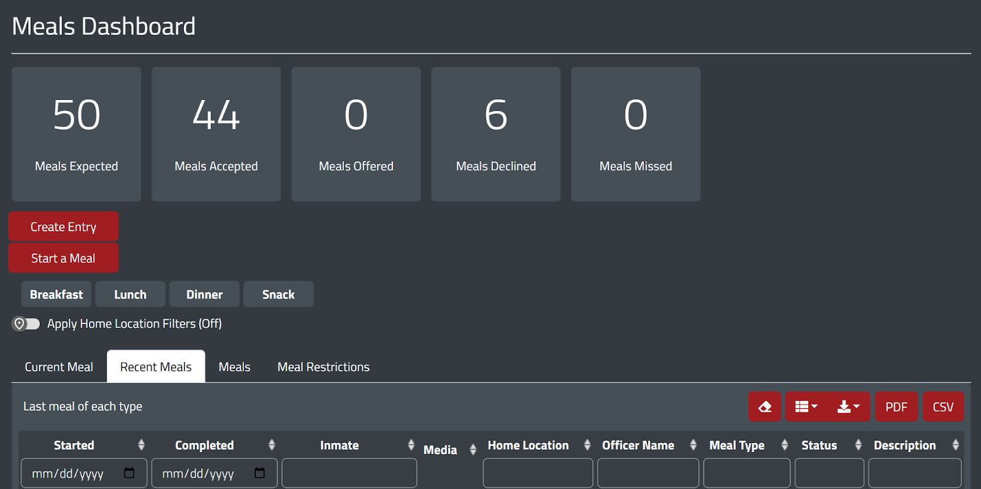Switch to the Recent Meals tab
Image resolution: width=981 pixels, height=489 pixels.
[156, 367]
